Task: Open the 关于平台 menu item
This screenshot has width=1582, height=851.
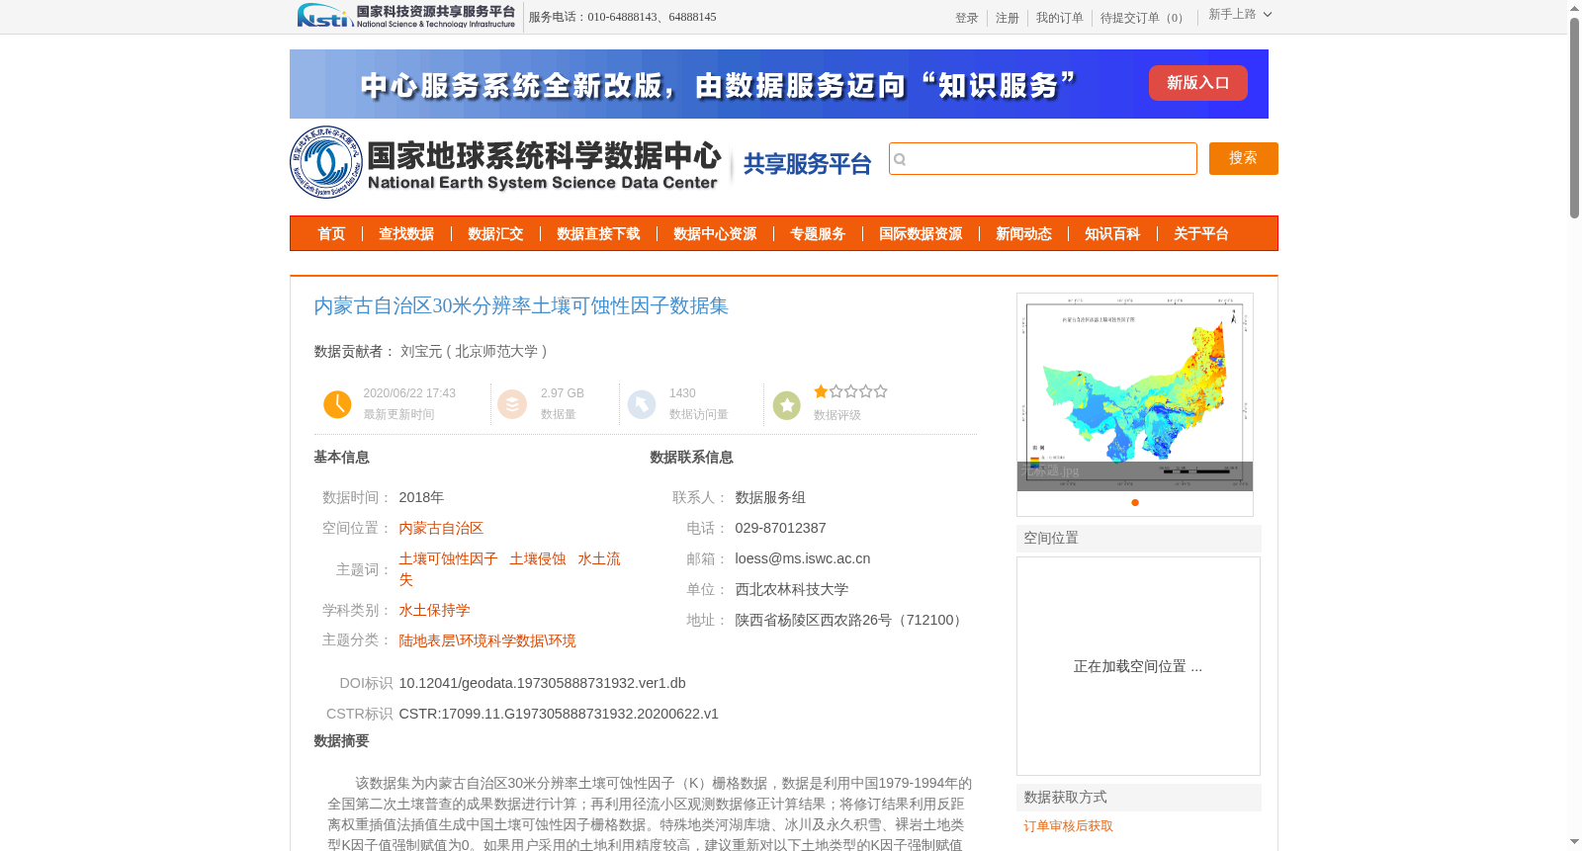Action: click(x=1201, y=234)
